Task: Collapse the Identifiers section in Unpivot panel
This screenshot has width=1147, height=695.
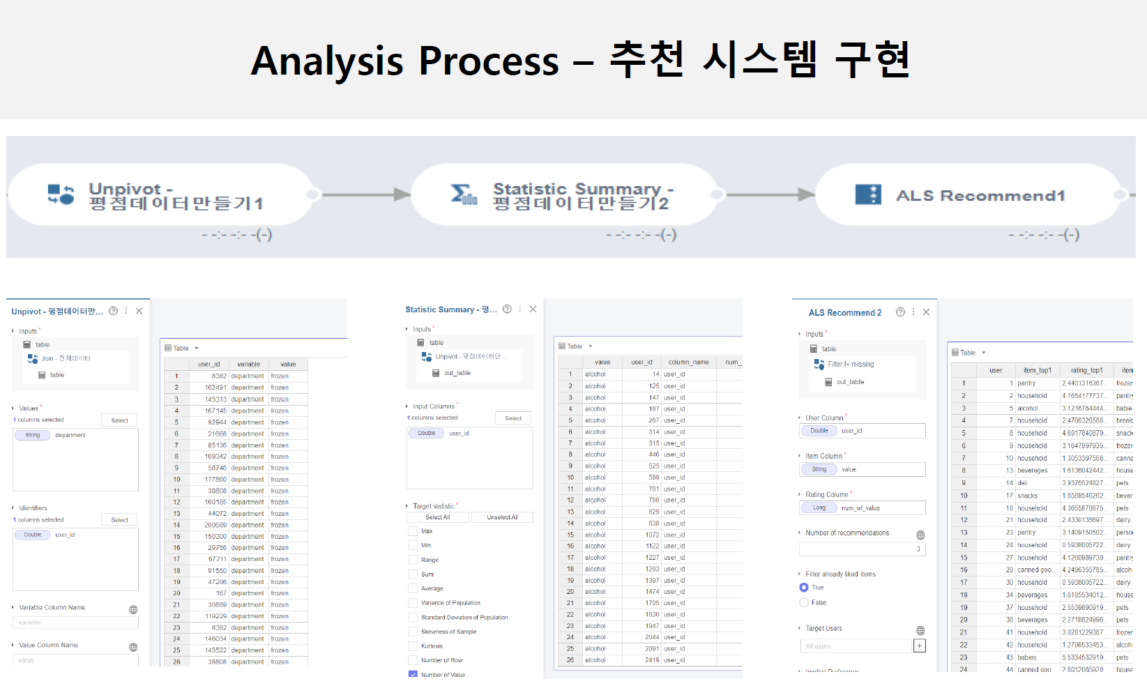Action: [x=13, y=508]
